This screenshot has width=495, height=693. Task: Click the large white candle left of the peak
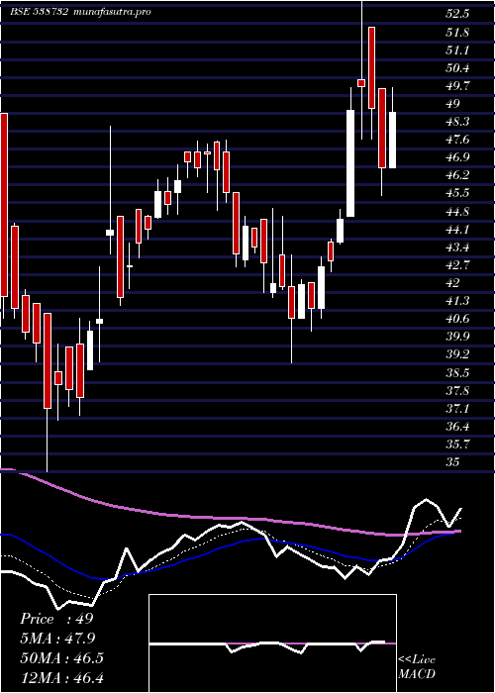click(x=350, y=163)
